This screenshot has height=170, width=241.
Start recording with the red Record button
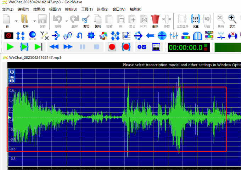pos(112,47)
